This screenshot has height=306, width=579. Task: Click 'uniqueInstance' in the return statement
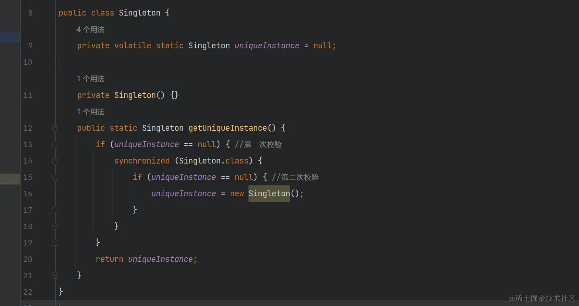(160, 259)
